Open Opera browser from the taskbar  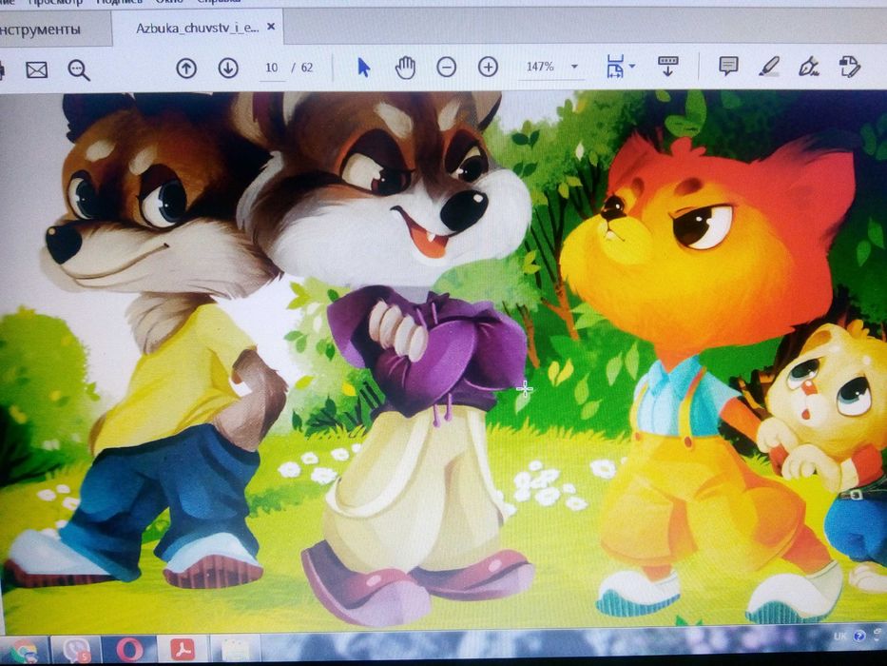[129, 650]
